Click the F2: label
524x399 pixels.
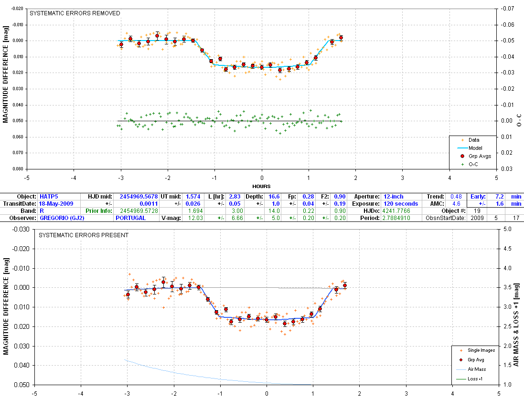tap(325, 197)
